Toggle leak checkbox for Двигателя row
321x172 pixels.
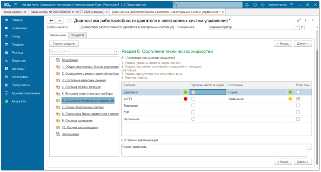(298, 92)
